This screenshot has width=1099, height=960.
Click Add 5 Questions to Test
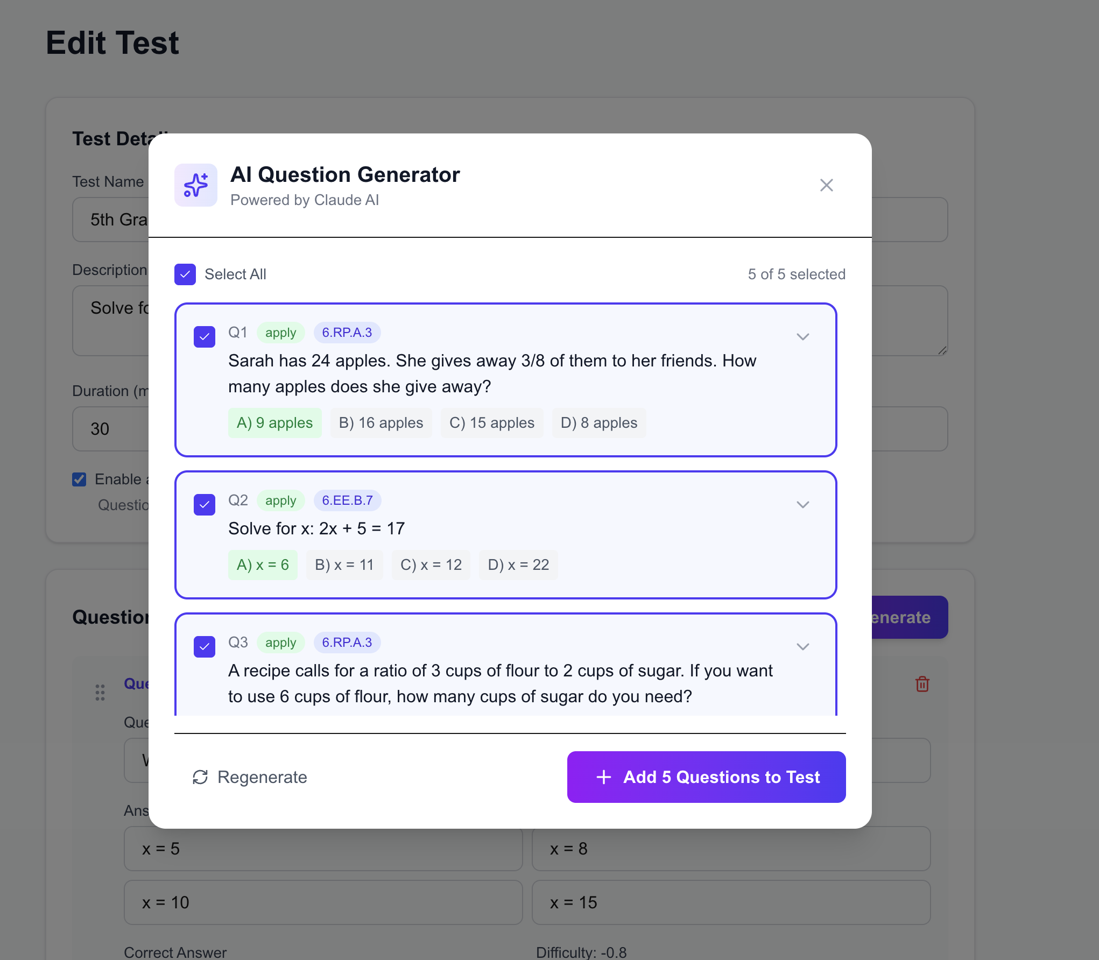(x=706, y=777)
